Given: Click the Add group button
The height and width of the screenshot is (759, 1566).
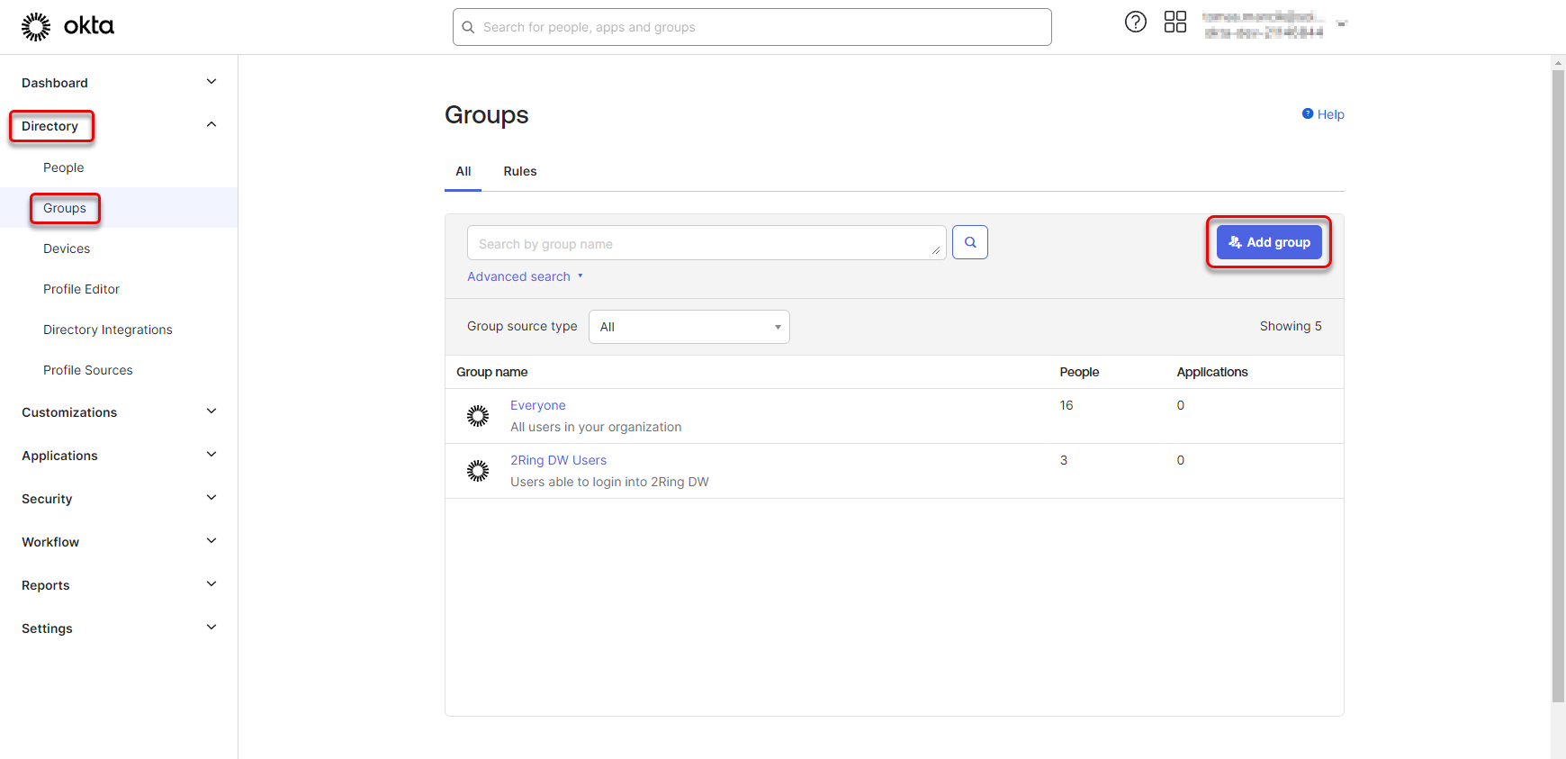Looking at the screenshot, I should pyautogui.click(x=1268, y=242).
